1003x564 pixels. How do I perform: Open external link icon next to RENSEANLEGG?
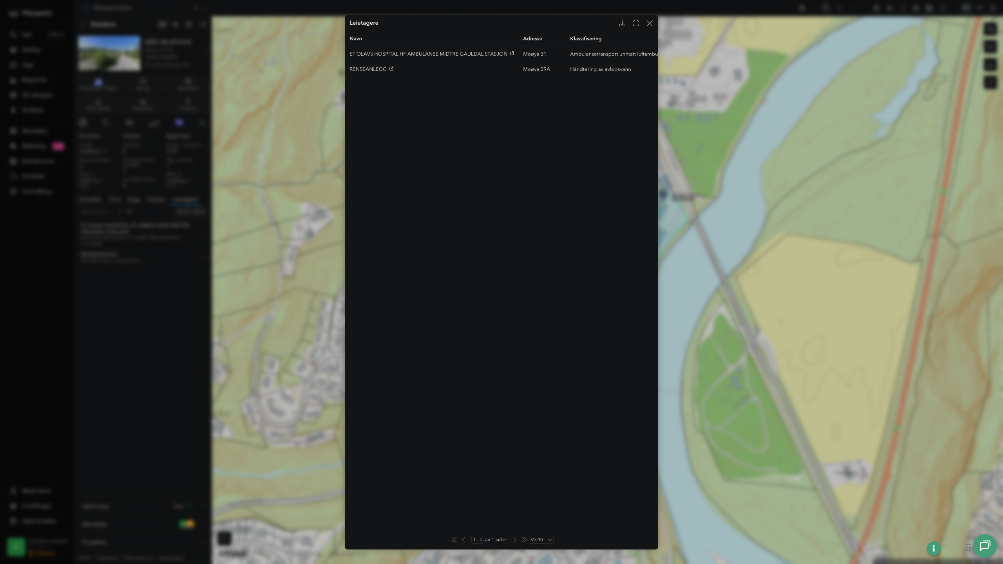391,69
